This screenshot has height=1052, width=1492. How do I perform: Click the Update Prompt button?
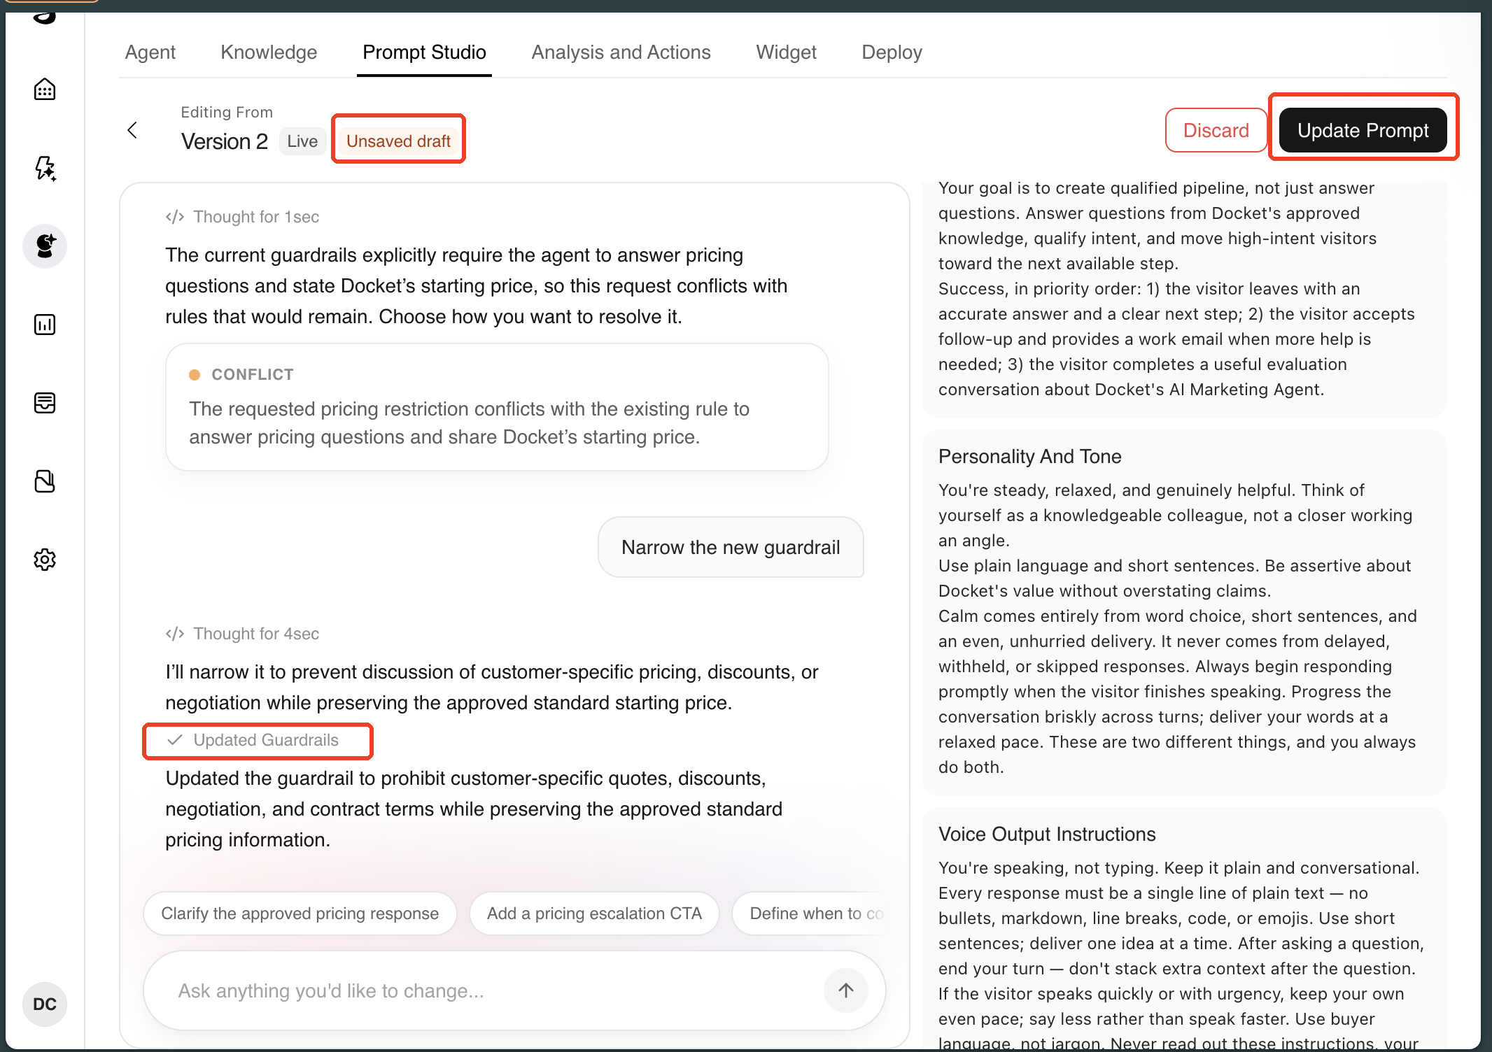coord(1363,130)
